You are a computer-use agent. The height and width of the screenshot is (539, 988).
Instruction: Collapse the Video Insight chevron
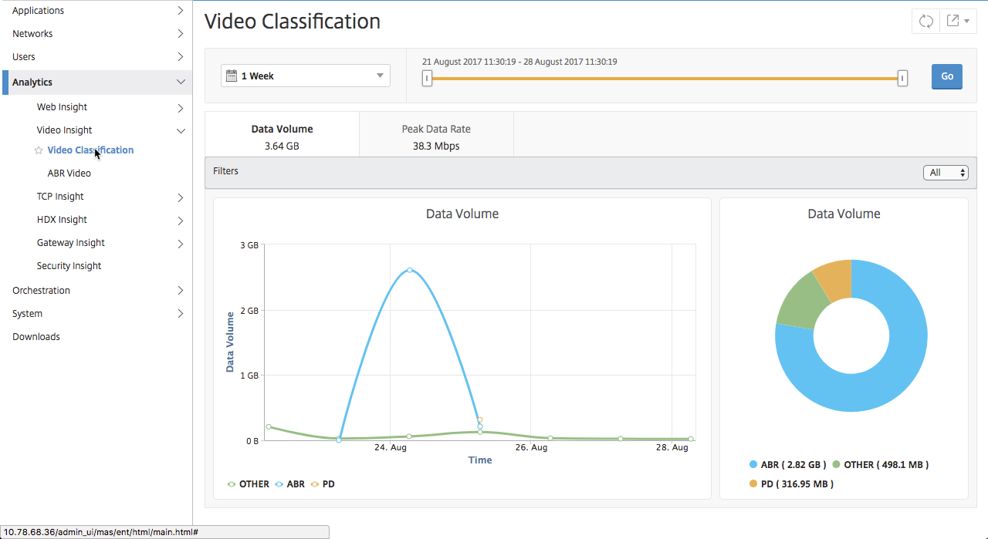coord(181,131)
